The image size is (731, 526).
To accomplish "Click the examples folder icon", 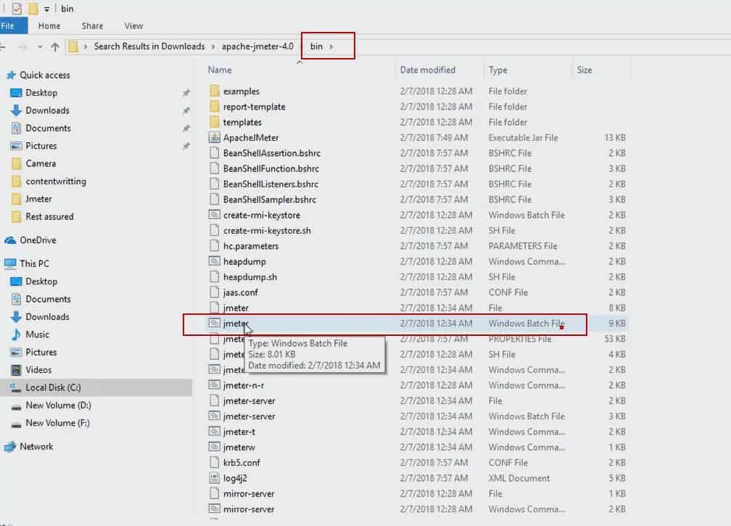I will pyautogui.click(x=214, y=91).
